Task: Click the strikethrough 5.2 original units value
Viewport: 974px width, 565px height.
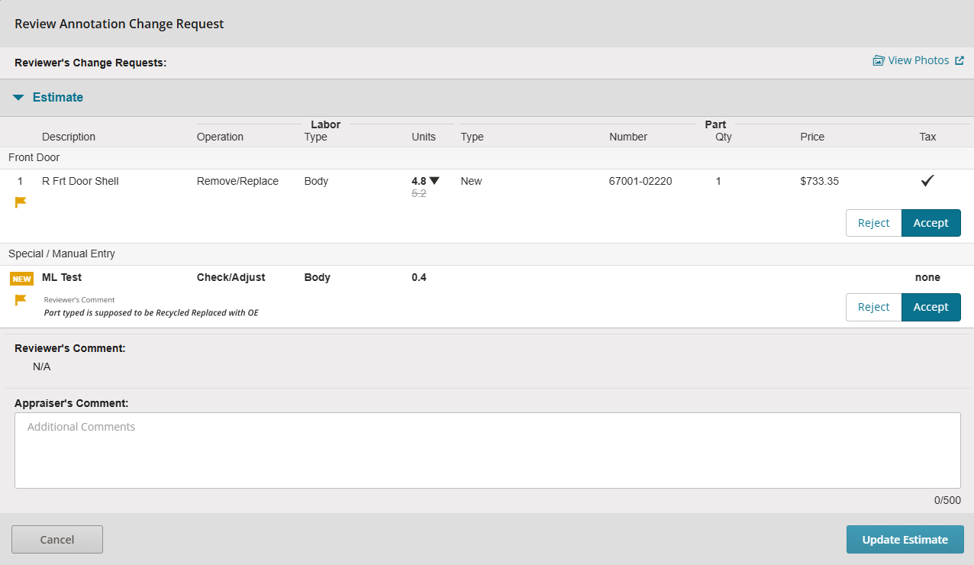Action: tap(420, 193)
